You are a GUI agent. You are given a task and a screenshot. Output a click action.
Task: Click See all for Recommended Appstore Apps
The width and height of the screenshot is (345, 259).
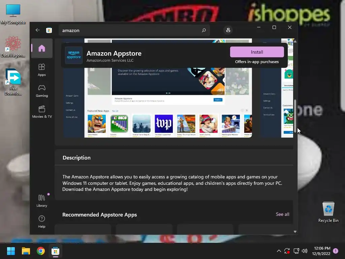pos(283,214)
